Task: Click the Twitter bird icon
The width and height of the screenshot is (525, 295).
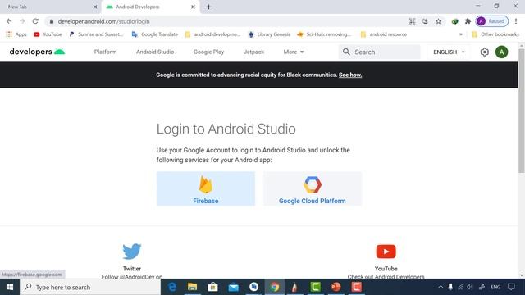Action: click(x=131, y=252)
